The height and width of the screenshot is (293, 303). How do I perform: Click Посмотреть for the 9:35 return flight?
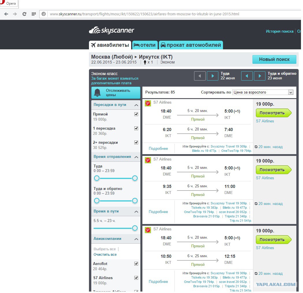[274, 170]
